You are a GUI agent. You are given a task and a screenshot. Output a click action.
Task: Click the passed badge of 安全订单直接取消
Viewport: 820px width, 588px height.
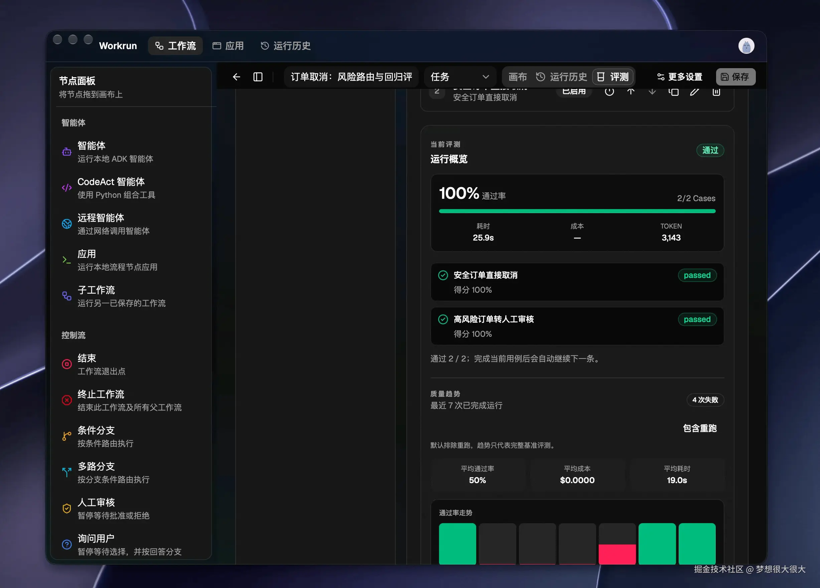pyautogui.click(x=697, y=275)
